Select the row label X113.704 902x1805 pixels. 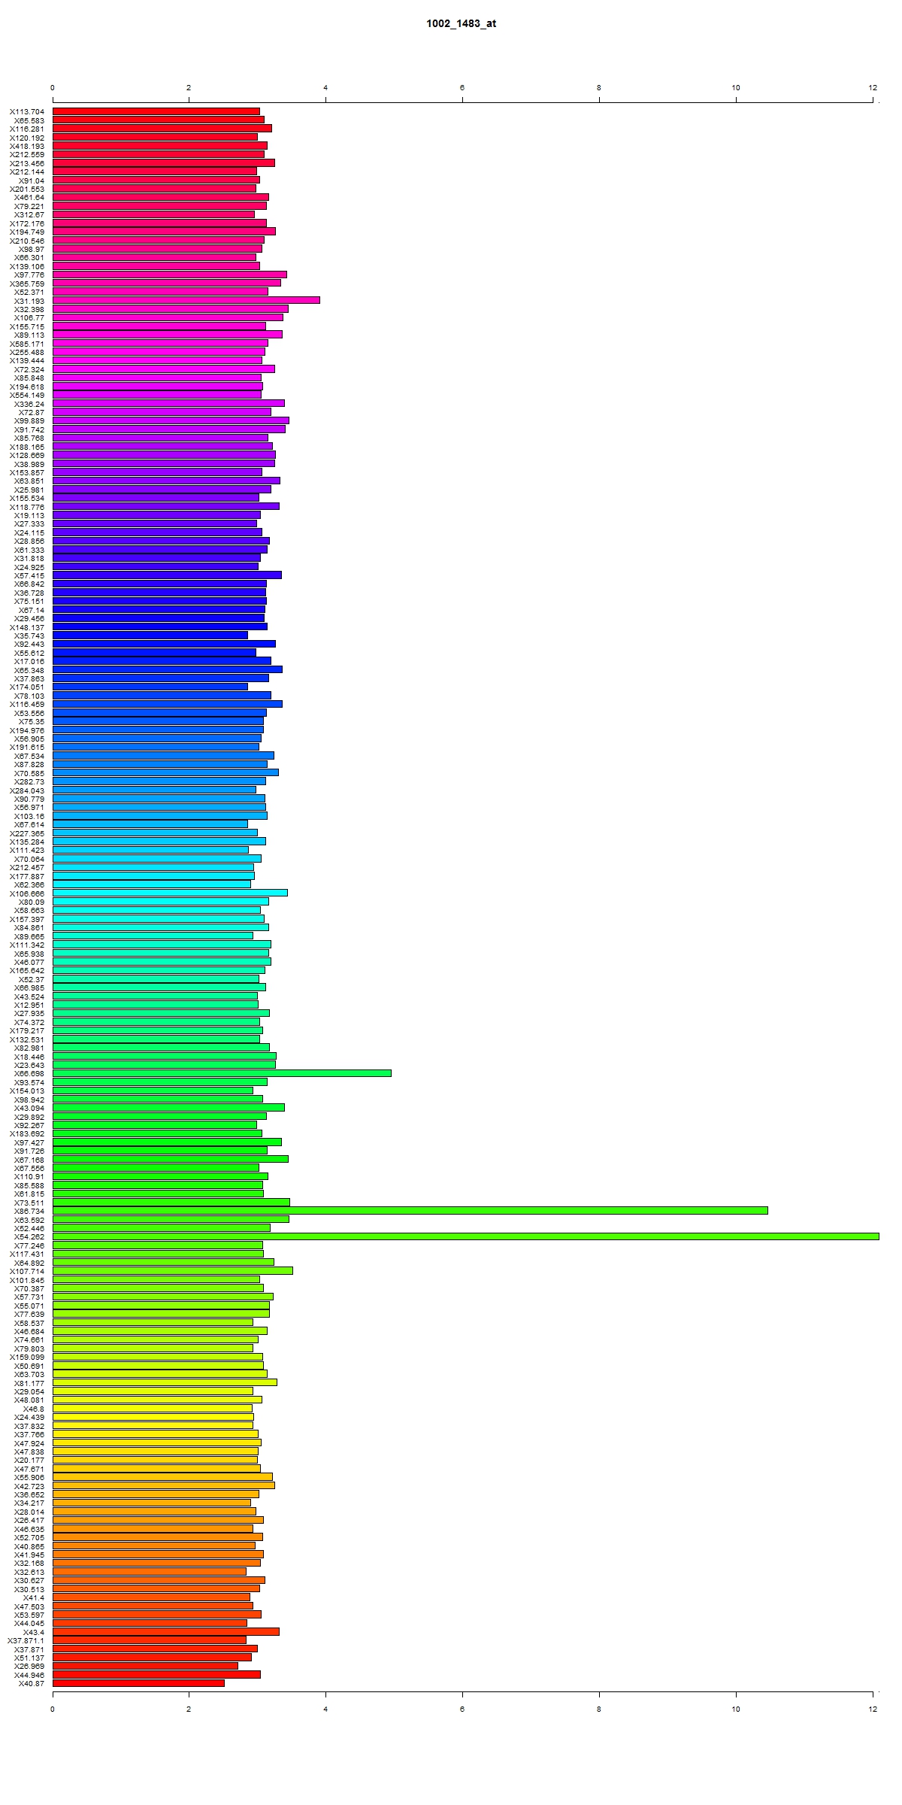pyautogui.click(x=27, y=111)
